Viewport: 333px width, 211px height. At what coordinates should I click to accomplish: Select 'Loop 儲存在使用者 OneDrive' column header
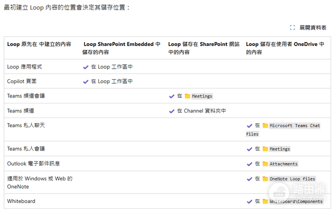pyautogui.click(x=285, y=48)
